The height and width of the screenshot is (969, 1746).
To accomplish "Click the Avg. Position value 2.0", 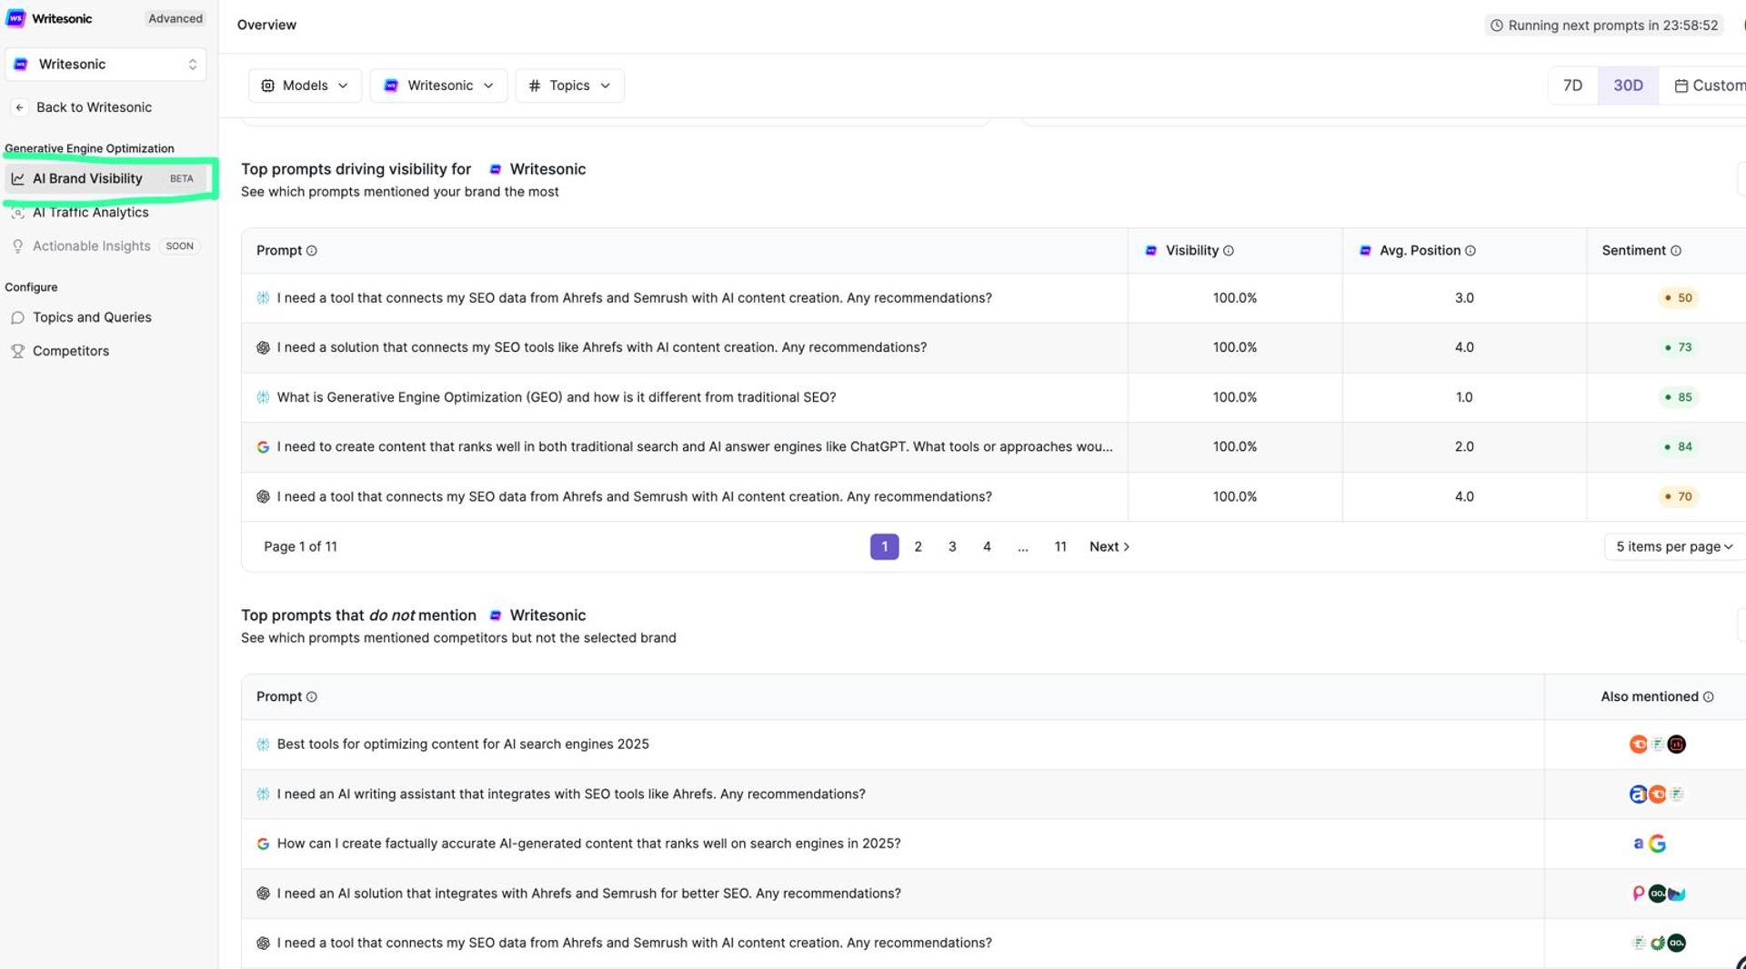I will pyautogui.click(x=1464, y=447).
